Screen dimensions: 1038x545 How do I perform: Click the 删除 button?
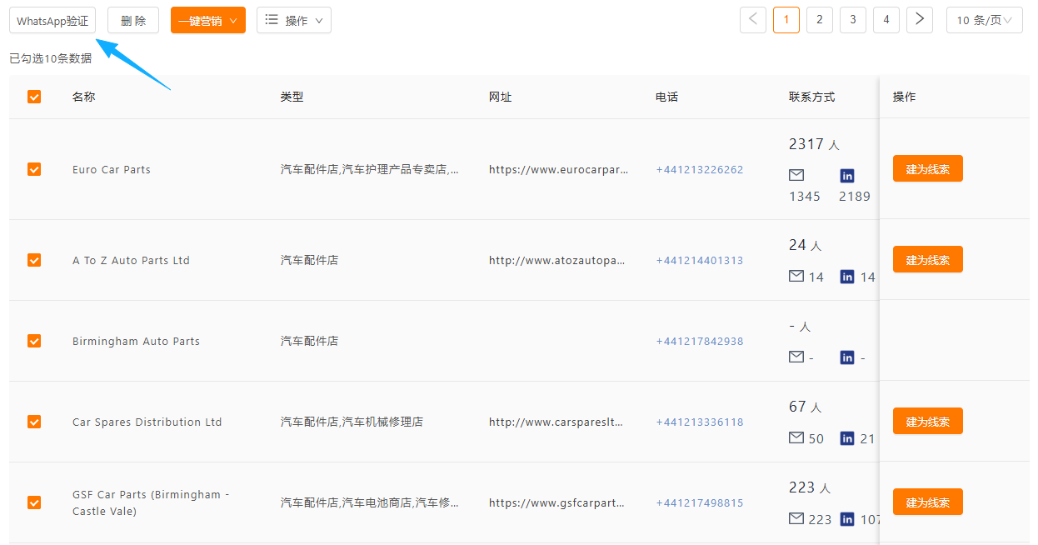click(133, 21)
